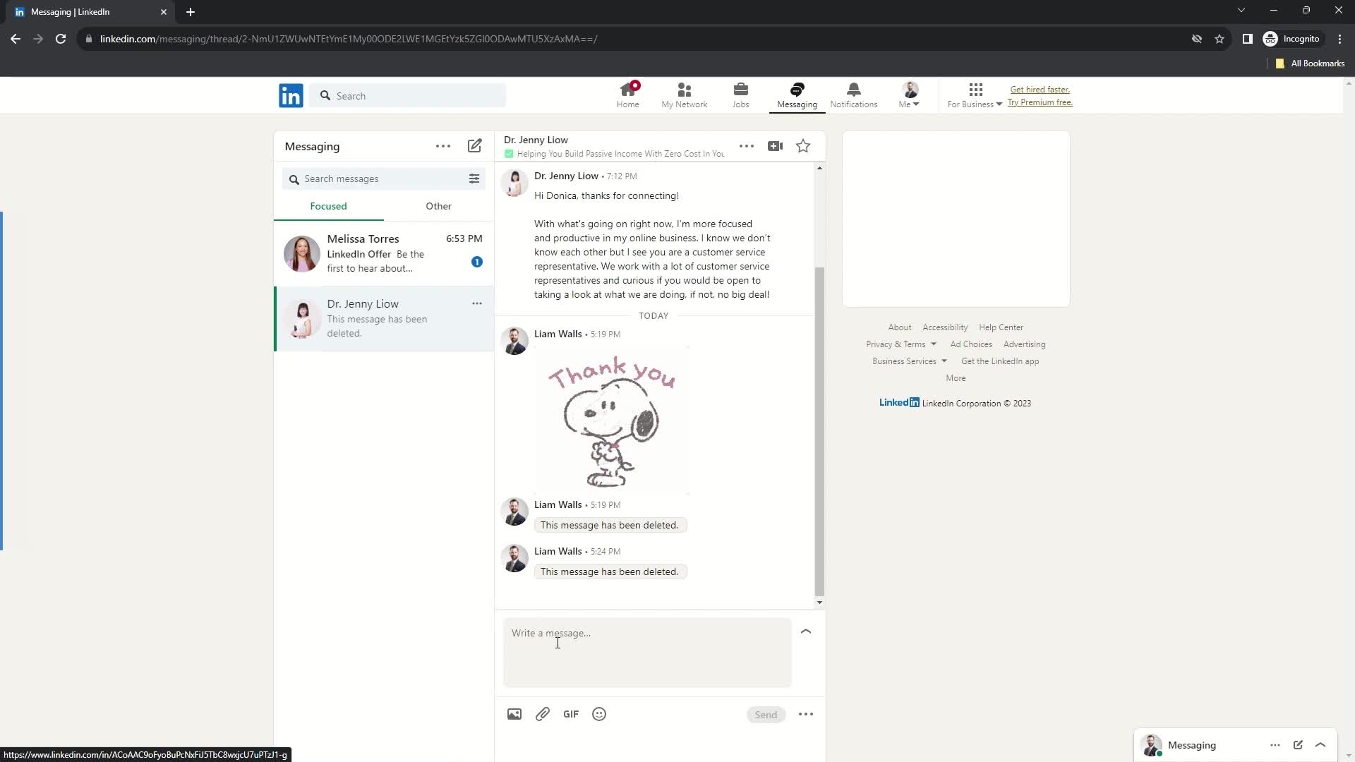Open options in the bottom Messaging bar
This screenshot has width=1355, height=762.
1275,745
